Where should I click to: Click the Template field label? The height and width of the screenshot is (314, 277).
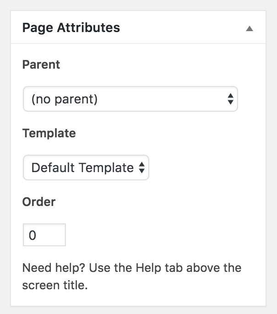[49, 133]
